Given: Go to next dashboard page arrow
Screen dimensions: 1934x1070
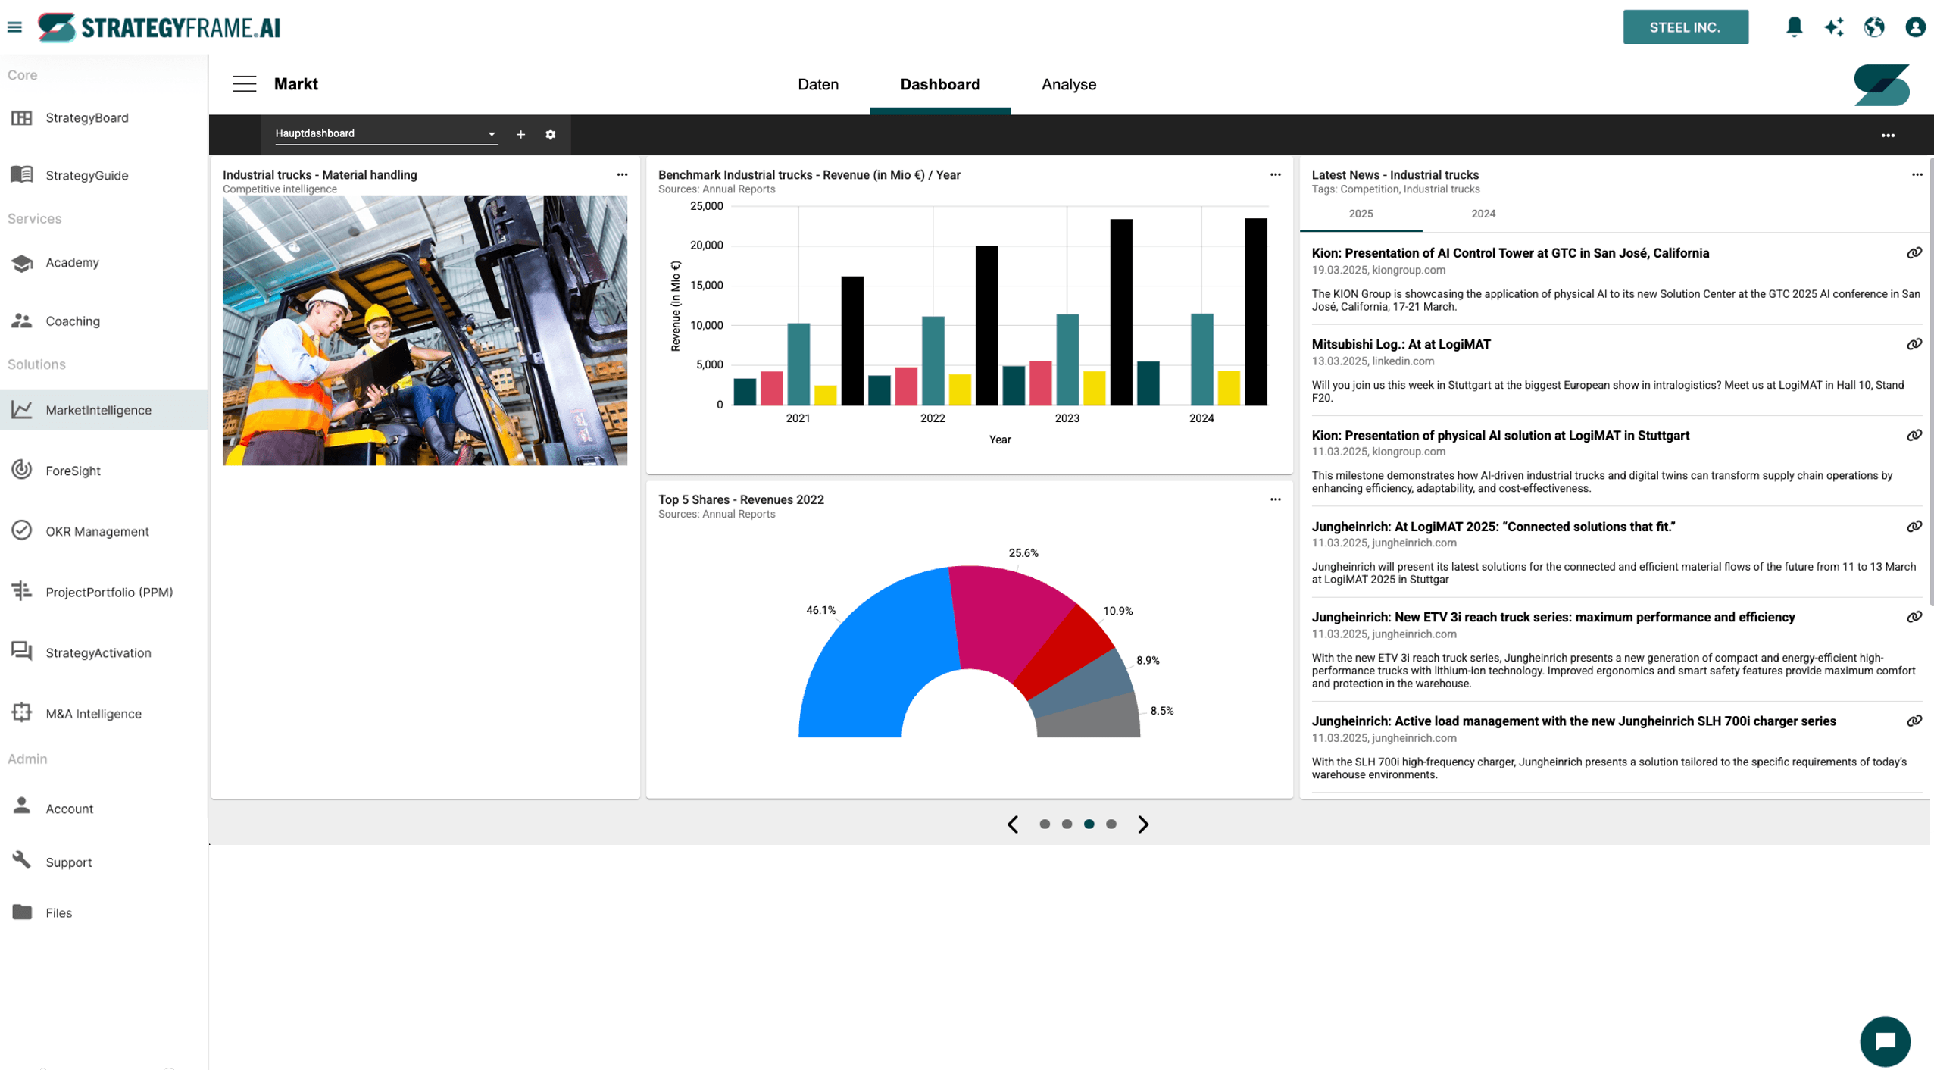Looking at the screenshot, I should (1143, 824).
